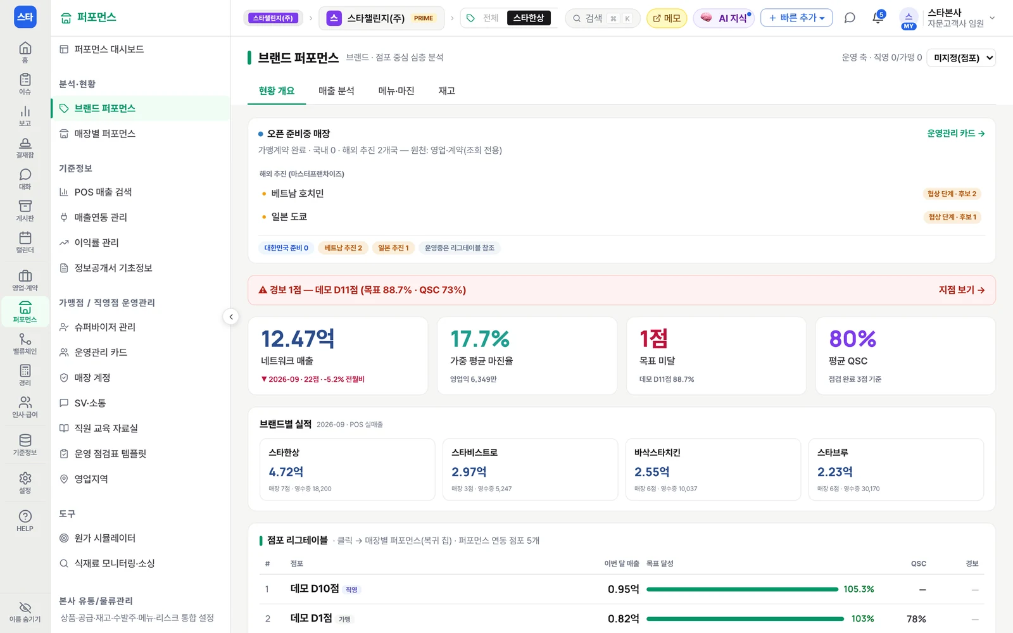Click the 메모 button
1013x633 pixels.
[667, 18]
